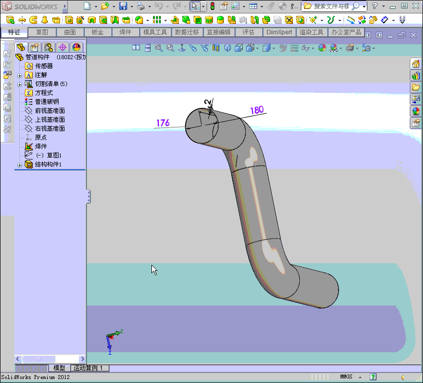Click the Hole Wizard icon
This screenshot has width=423, height=383.
click(80, 20)
